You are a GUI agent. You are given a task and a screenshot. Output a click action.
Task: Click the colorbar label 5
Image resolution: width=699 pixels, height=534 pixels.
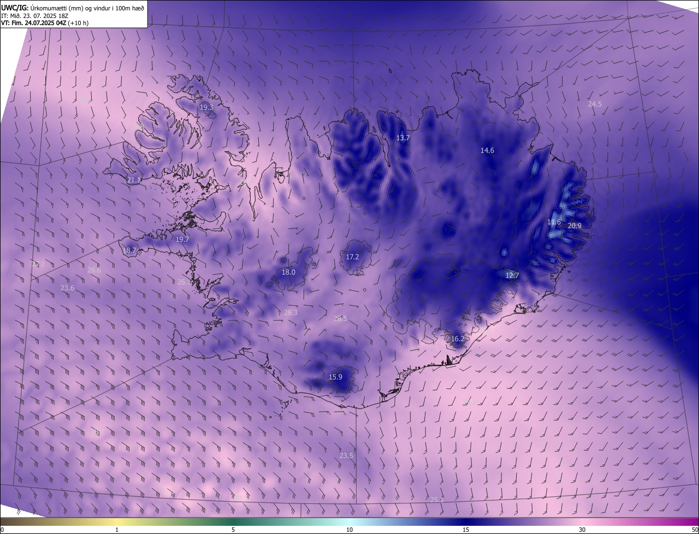[x=233, y=530]
